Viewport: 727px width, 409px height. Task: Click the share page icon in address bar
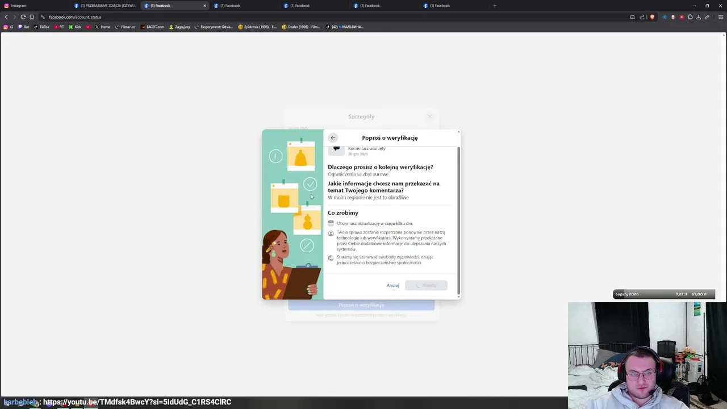pyautogui.click(x=642, y=17)
